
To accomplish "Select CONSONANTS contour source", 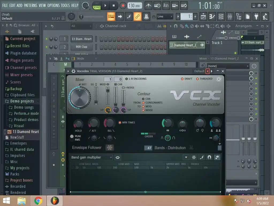I will pyautogui.click(x=143, y=103).
